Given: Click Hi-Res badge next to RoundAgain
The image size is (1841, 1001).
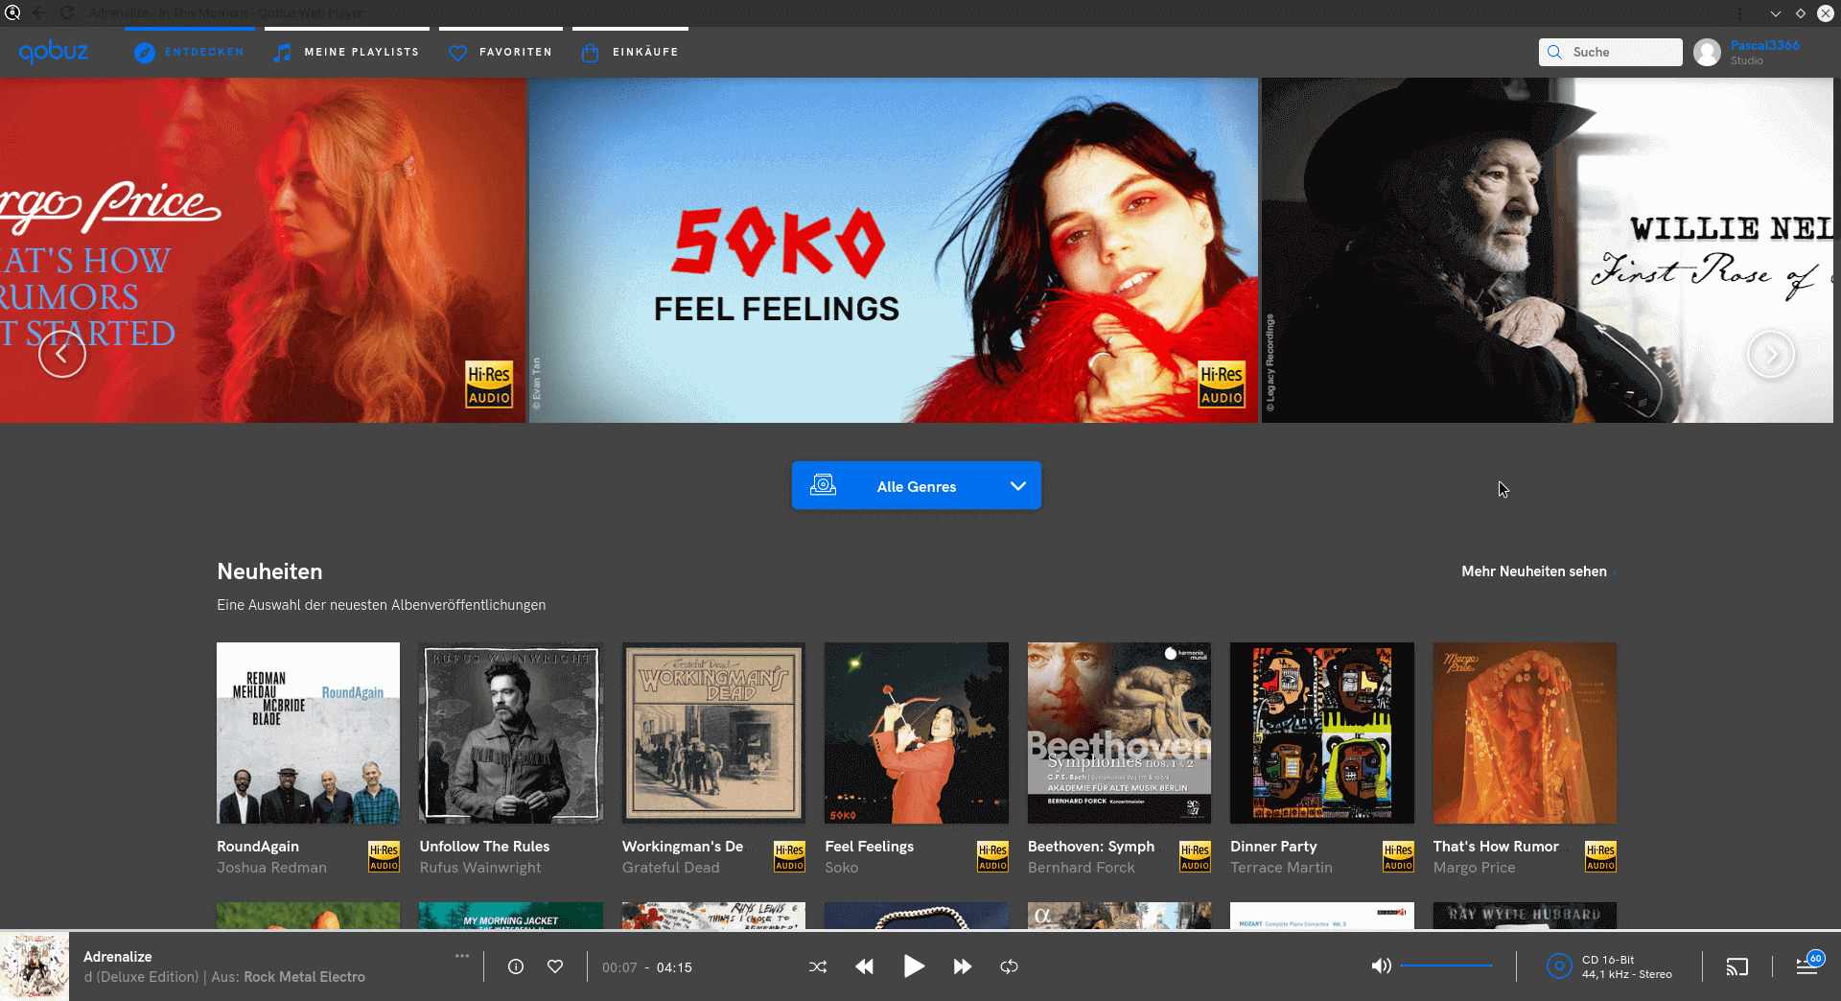Looking at the screenshot, I should tap(384, 856).
